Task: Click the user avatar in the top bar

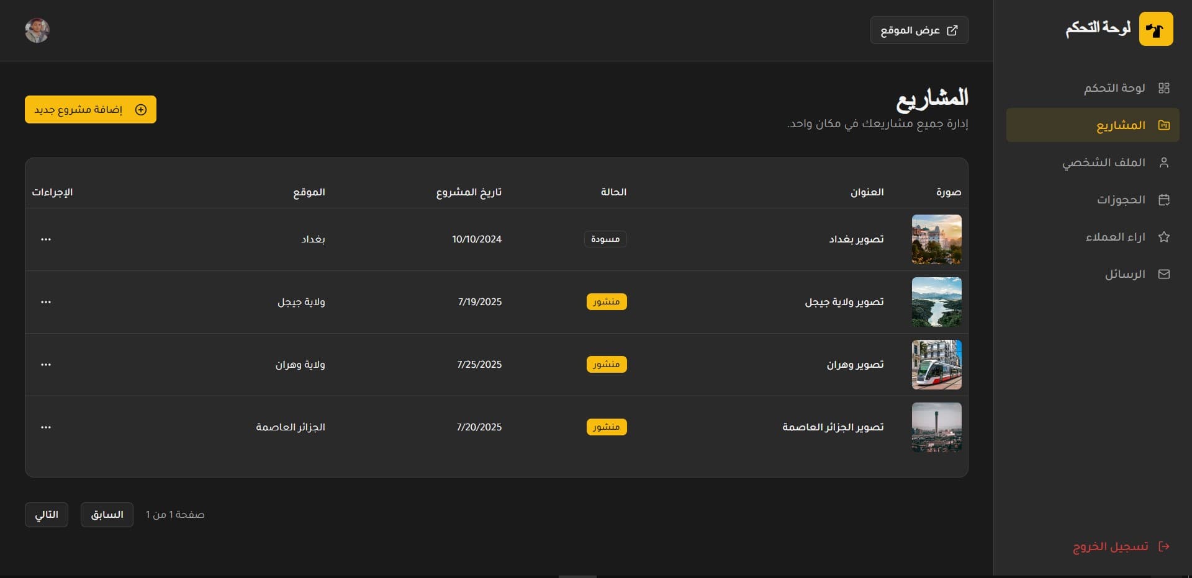Action: (x=37, y=30)
